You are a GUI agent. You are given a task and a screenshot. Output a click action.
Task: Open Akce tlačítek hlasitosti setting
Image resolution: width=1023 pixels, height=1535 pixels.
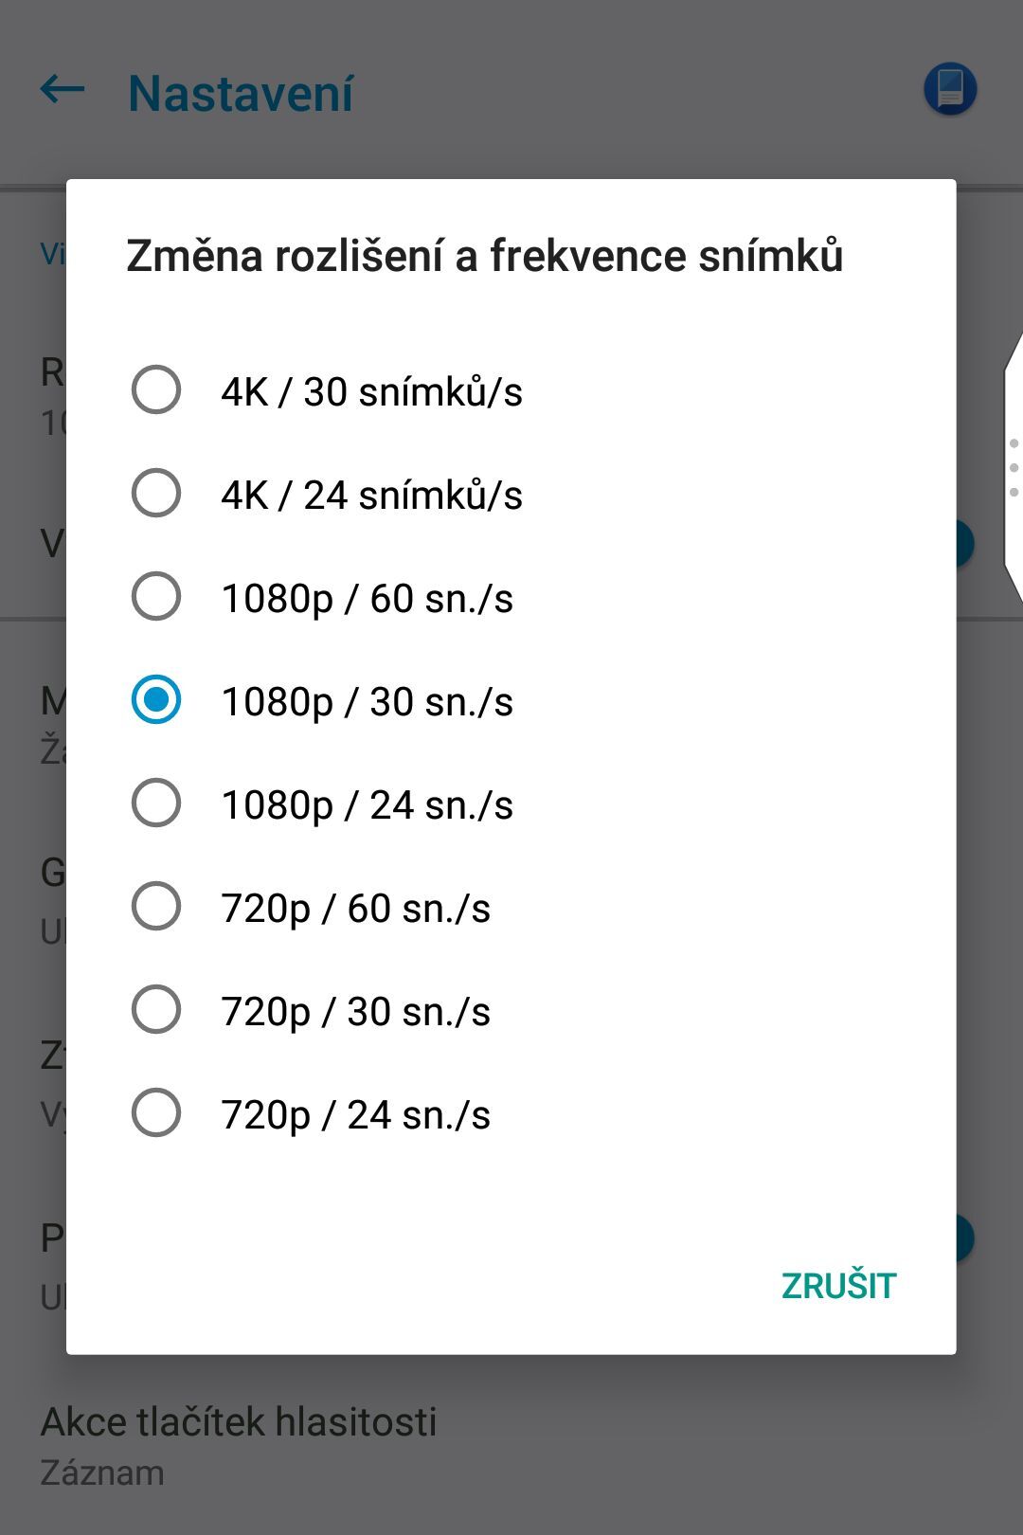239,1444
